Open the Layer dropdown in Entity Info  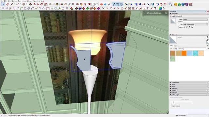(x=195, y=19)
